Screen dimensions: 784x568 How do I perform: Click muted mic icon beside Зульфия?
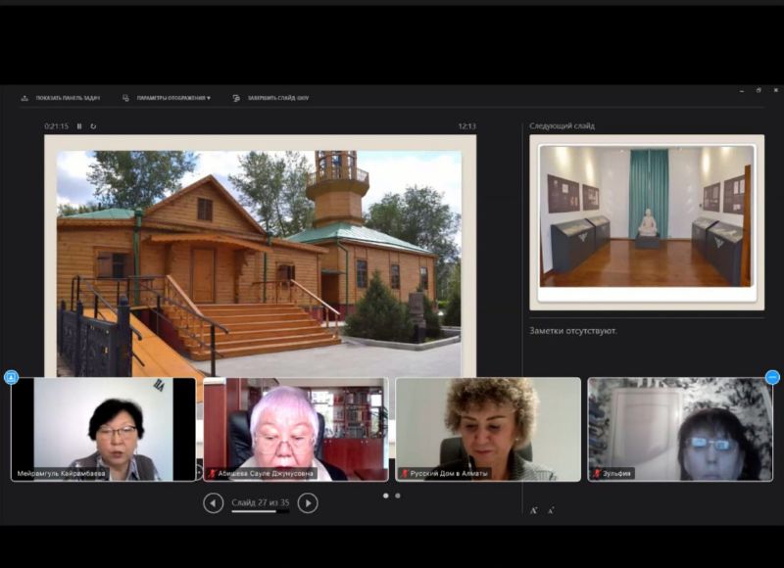597,473
